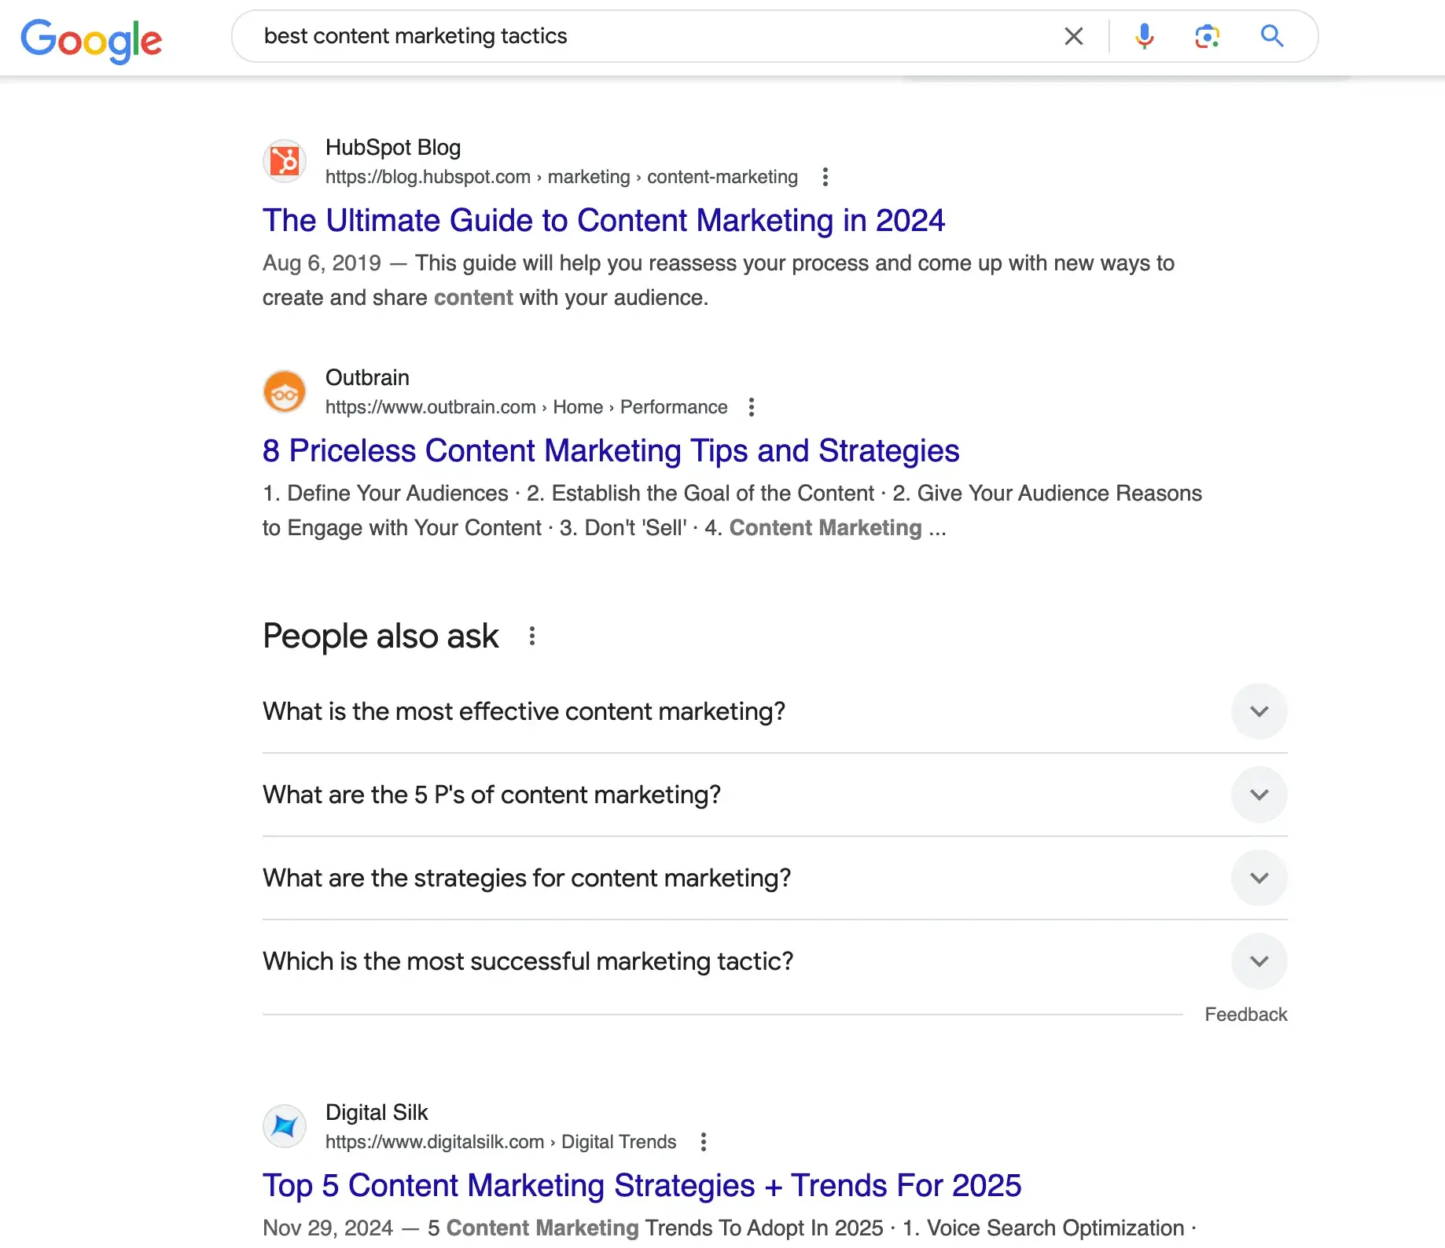This screenshot has width=1445, height=1248.
Task: Expand "What are the 5 P's" question
Action: click(x=1259, y=795)
